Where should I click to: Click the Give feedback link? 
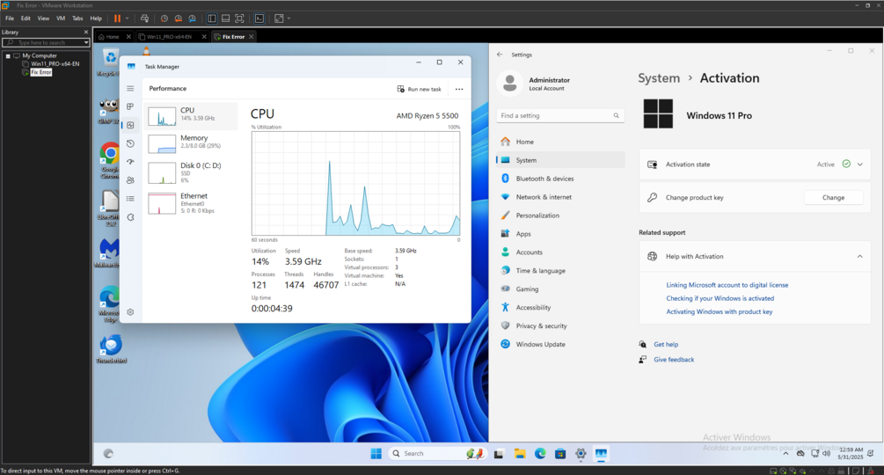tap(674, 360)
